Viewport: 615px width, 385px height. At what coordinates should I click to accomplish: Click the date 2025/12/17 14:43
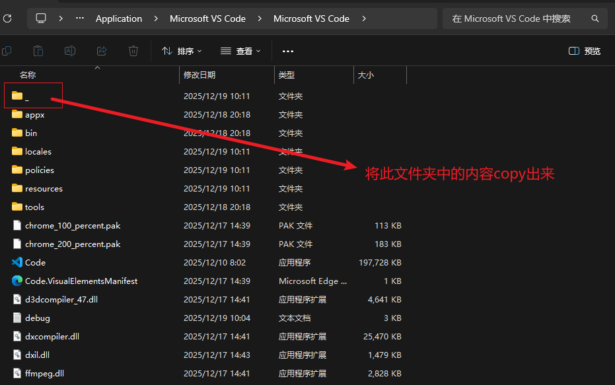(217, 355)
